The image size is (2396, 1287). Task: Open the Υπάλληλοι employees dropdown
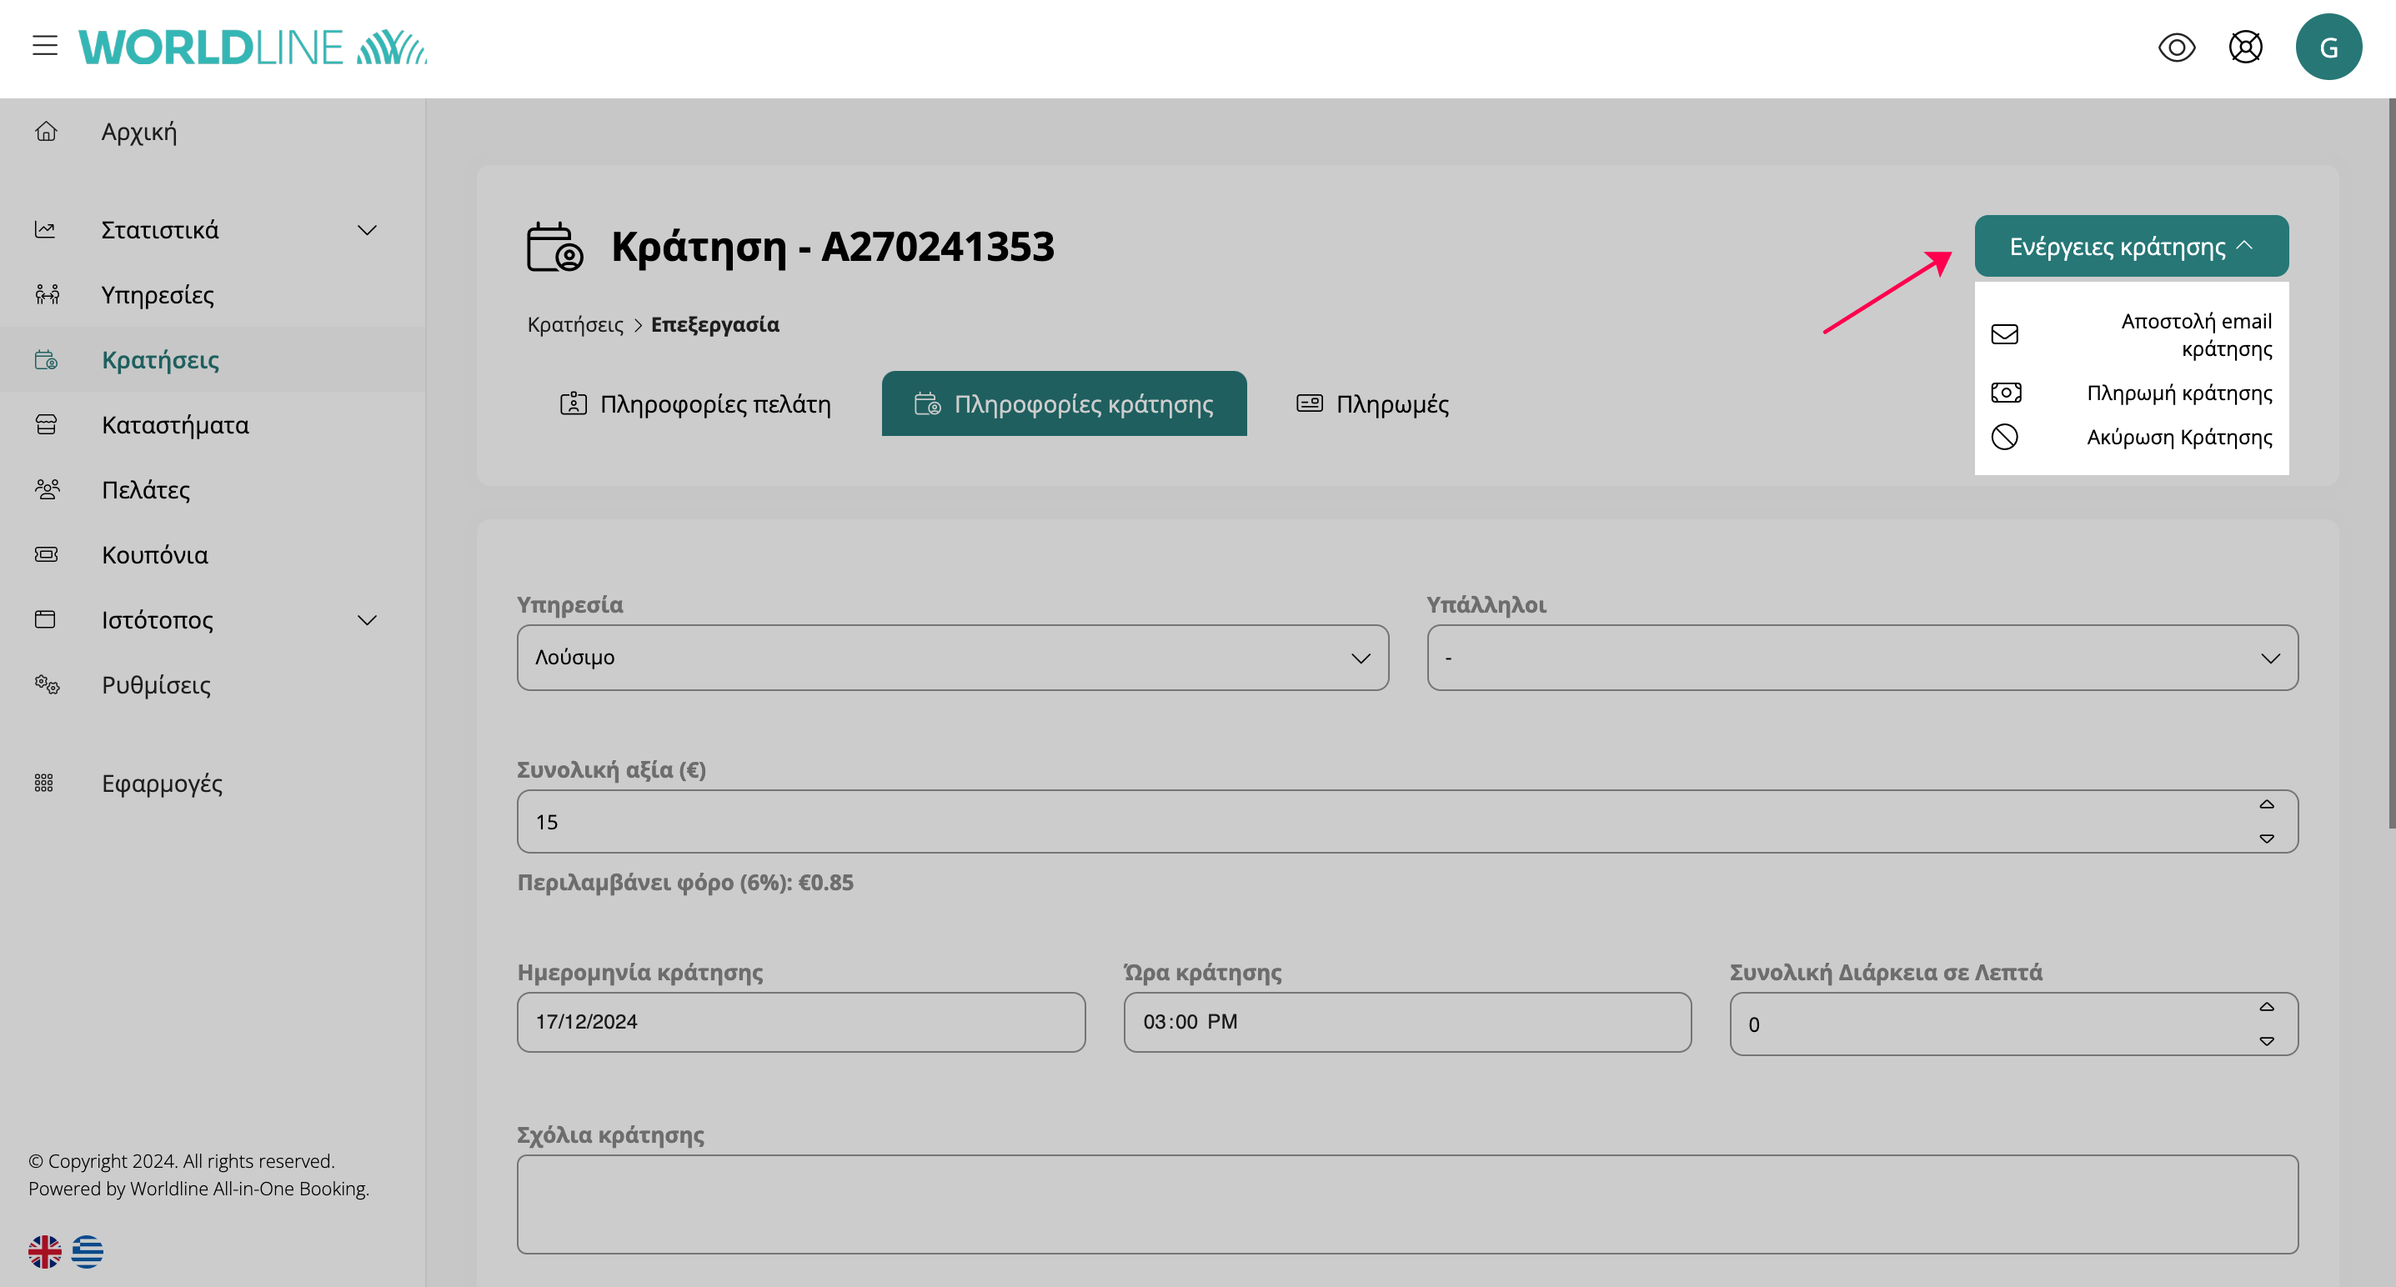coord(1862,659)
